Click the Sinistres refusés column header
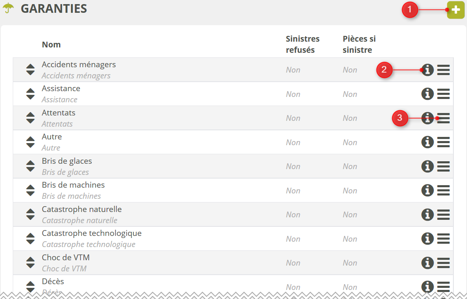 (x=303, y=45)
